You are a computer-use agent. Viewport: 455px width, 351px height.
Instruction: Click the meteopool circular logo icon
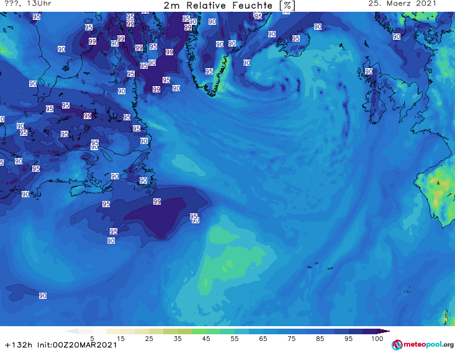click(x=397, y=345)
